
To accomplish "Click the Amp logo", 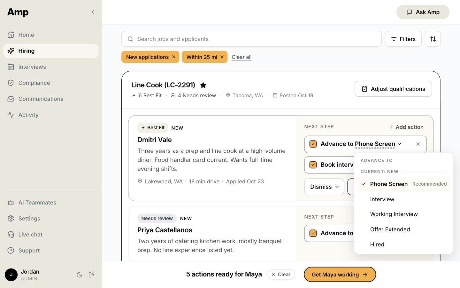I will click(x=18, y=12).
